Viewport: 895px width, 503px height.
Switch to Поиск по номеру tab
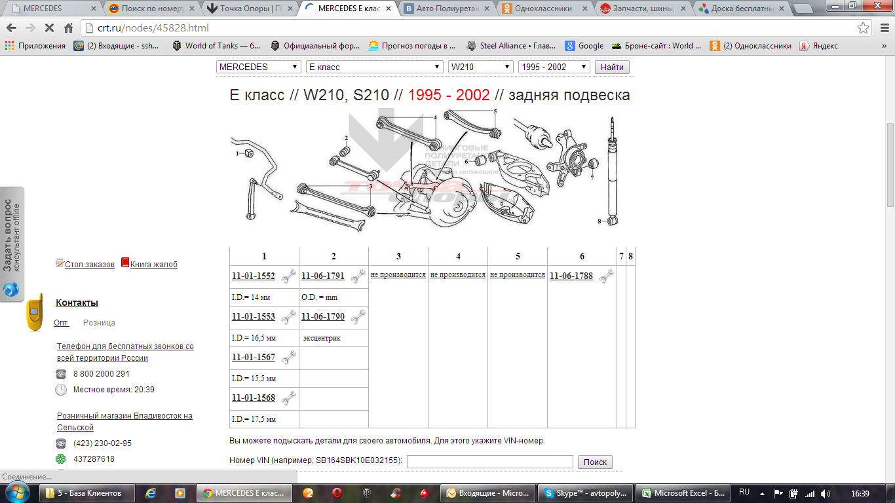[x=152, y=9]
